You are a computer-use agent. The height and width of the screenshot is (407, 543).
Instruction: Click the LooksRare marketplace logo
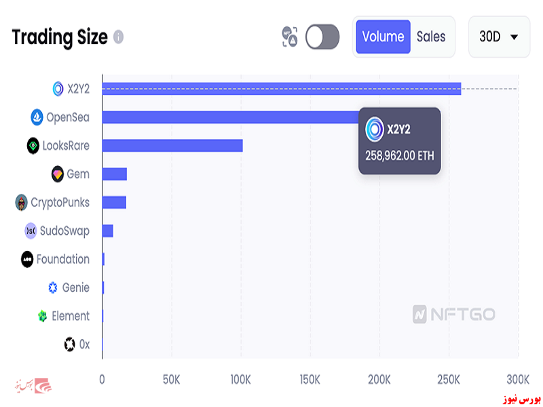coord(33,146)
